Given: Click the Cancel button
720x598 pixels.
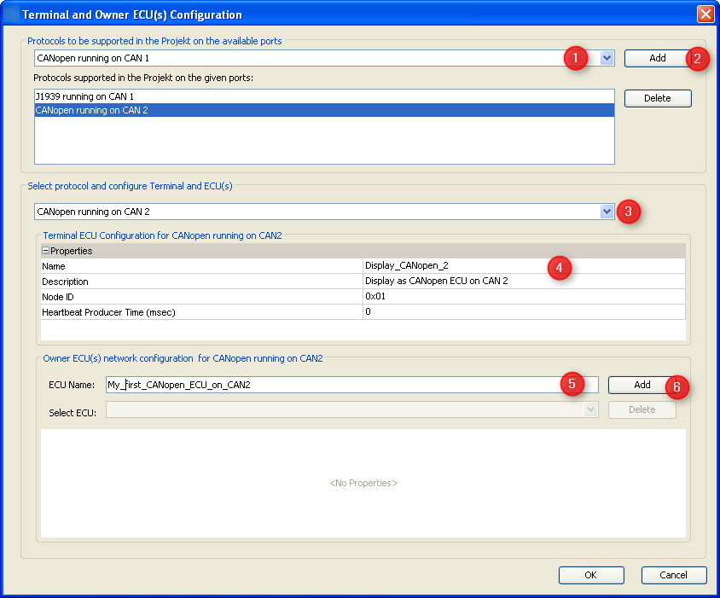Looking at the screenshot, I should (x=674, y=575).
